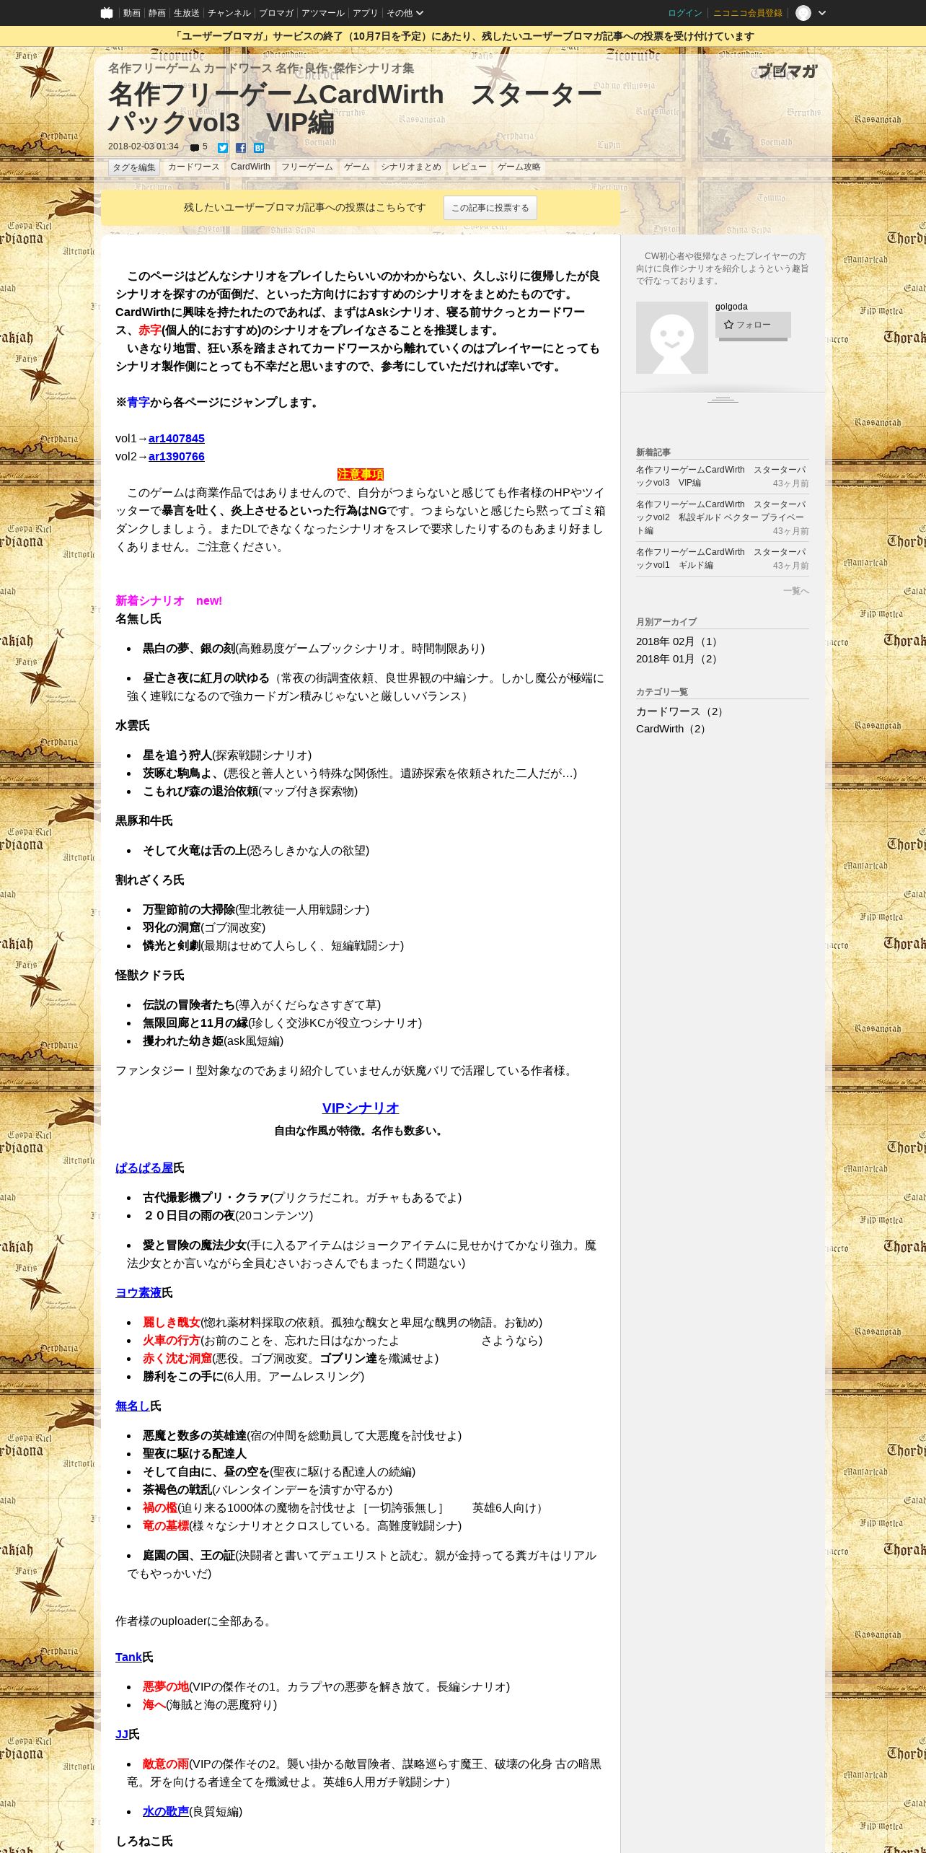Viewport: 926px width, 1853px height.
Task: Click golgoda author name
Action: click(731, 307)
